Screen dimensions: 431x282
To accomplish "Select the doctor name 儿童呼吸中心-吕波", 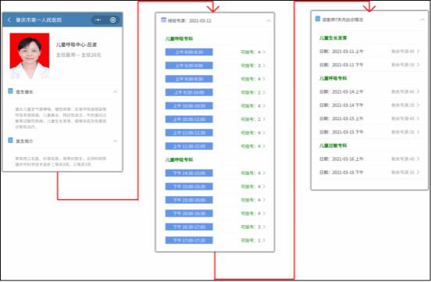I will pos(77,45).
